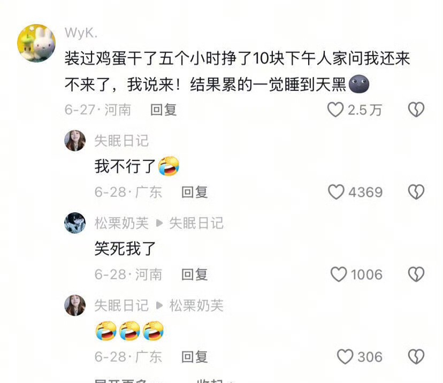Reply to 松栗奶芙's 笑死我了 comment
443x383 pixels.
(194, 274)
